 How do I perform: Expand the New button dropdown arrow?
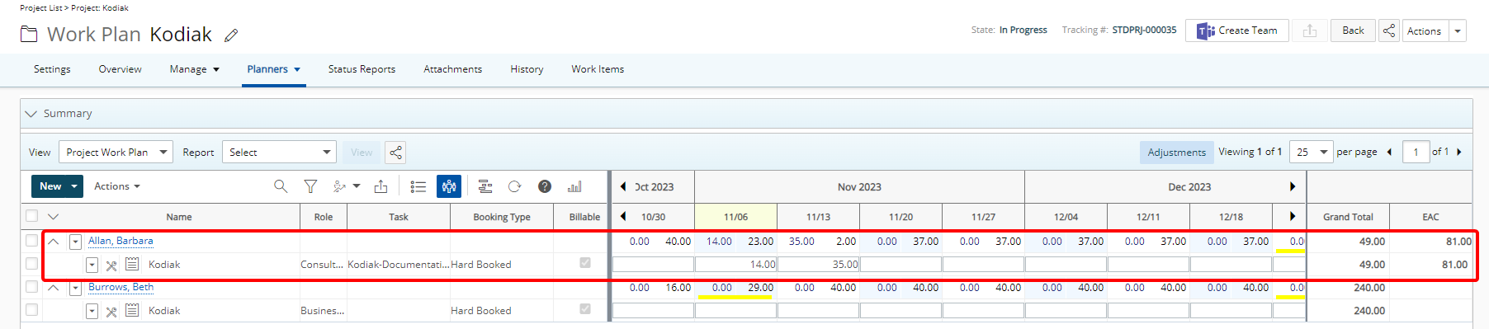(x=74, y=186)
